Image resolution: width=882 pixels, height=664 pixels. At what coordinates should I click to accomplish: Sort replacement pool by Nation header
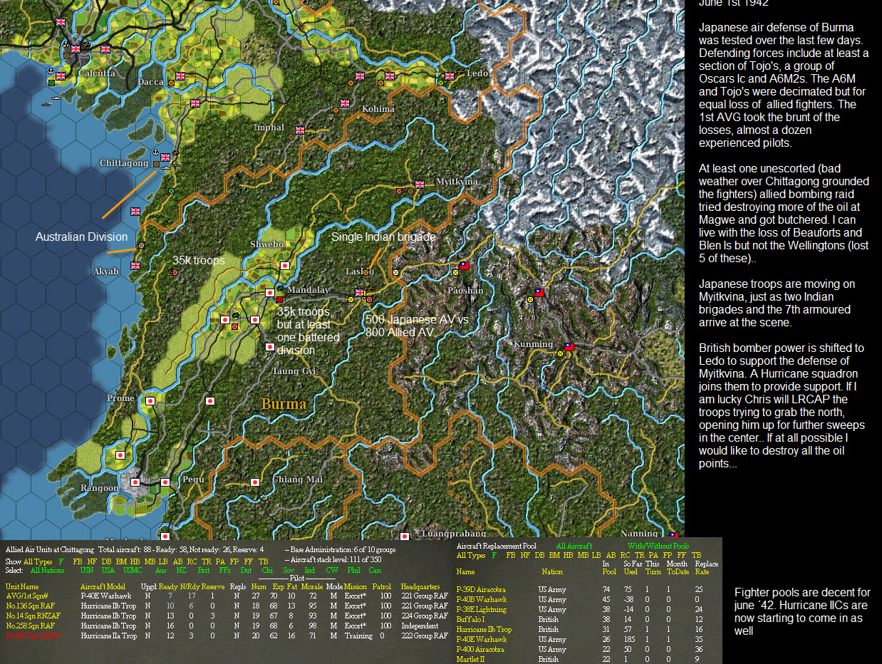click(551, 572)
